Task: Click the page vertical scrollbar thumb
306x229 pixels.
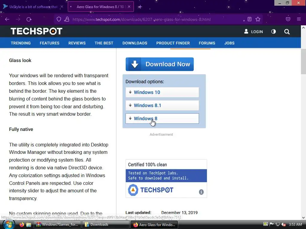Action: [x=303, y=62]
